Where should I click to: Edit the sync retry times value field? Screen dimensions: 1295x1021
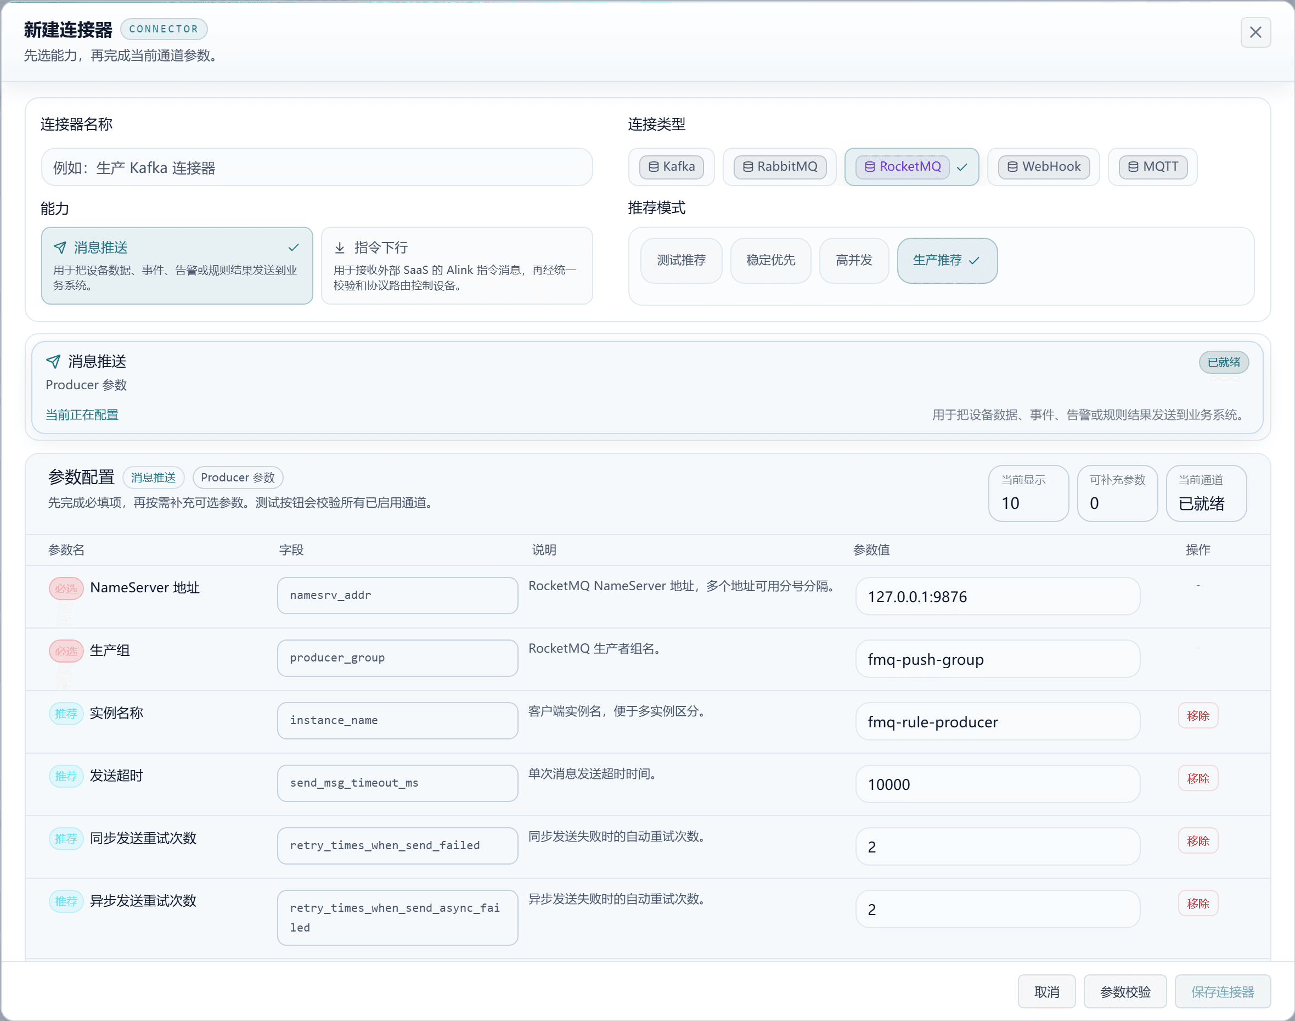[x=998, y=847]
